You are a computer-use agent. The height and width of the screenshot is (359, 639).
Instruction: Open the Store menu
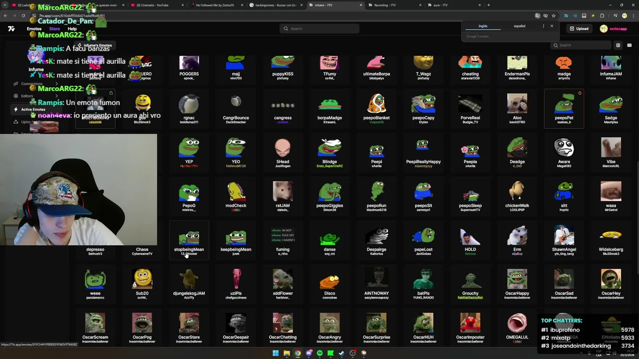[54, 29]
